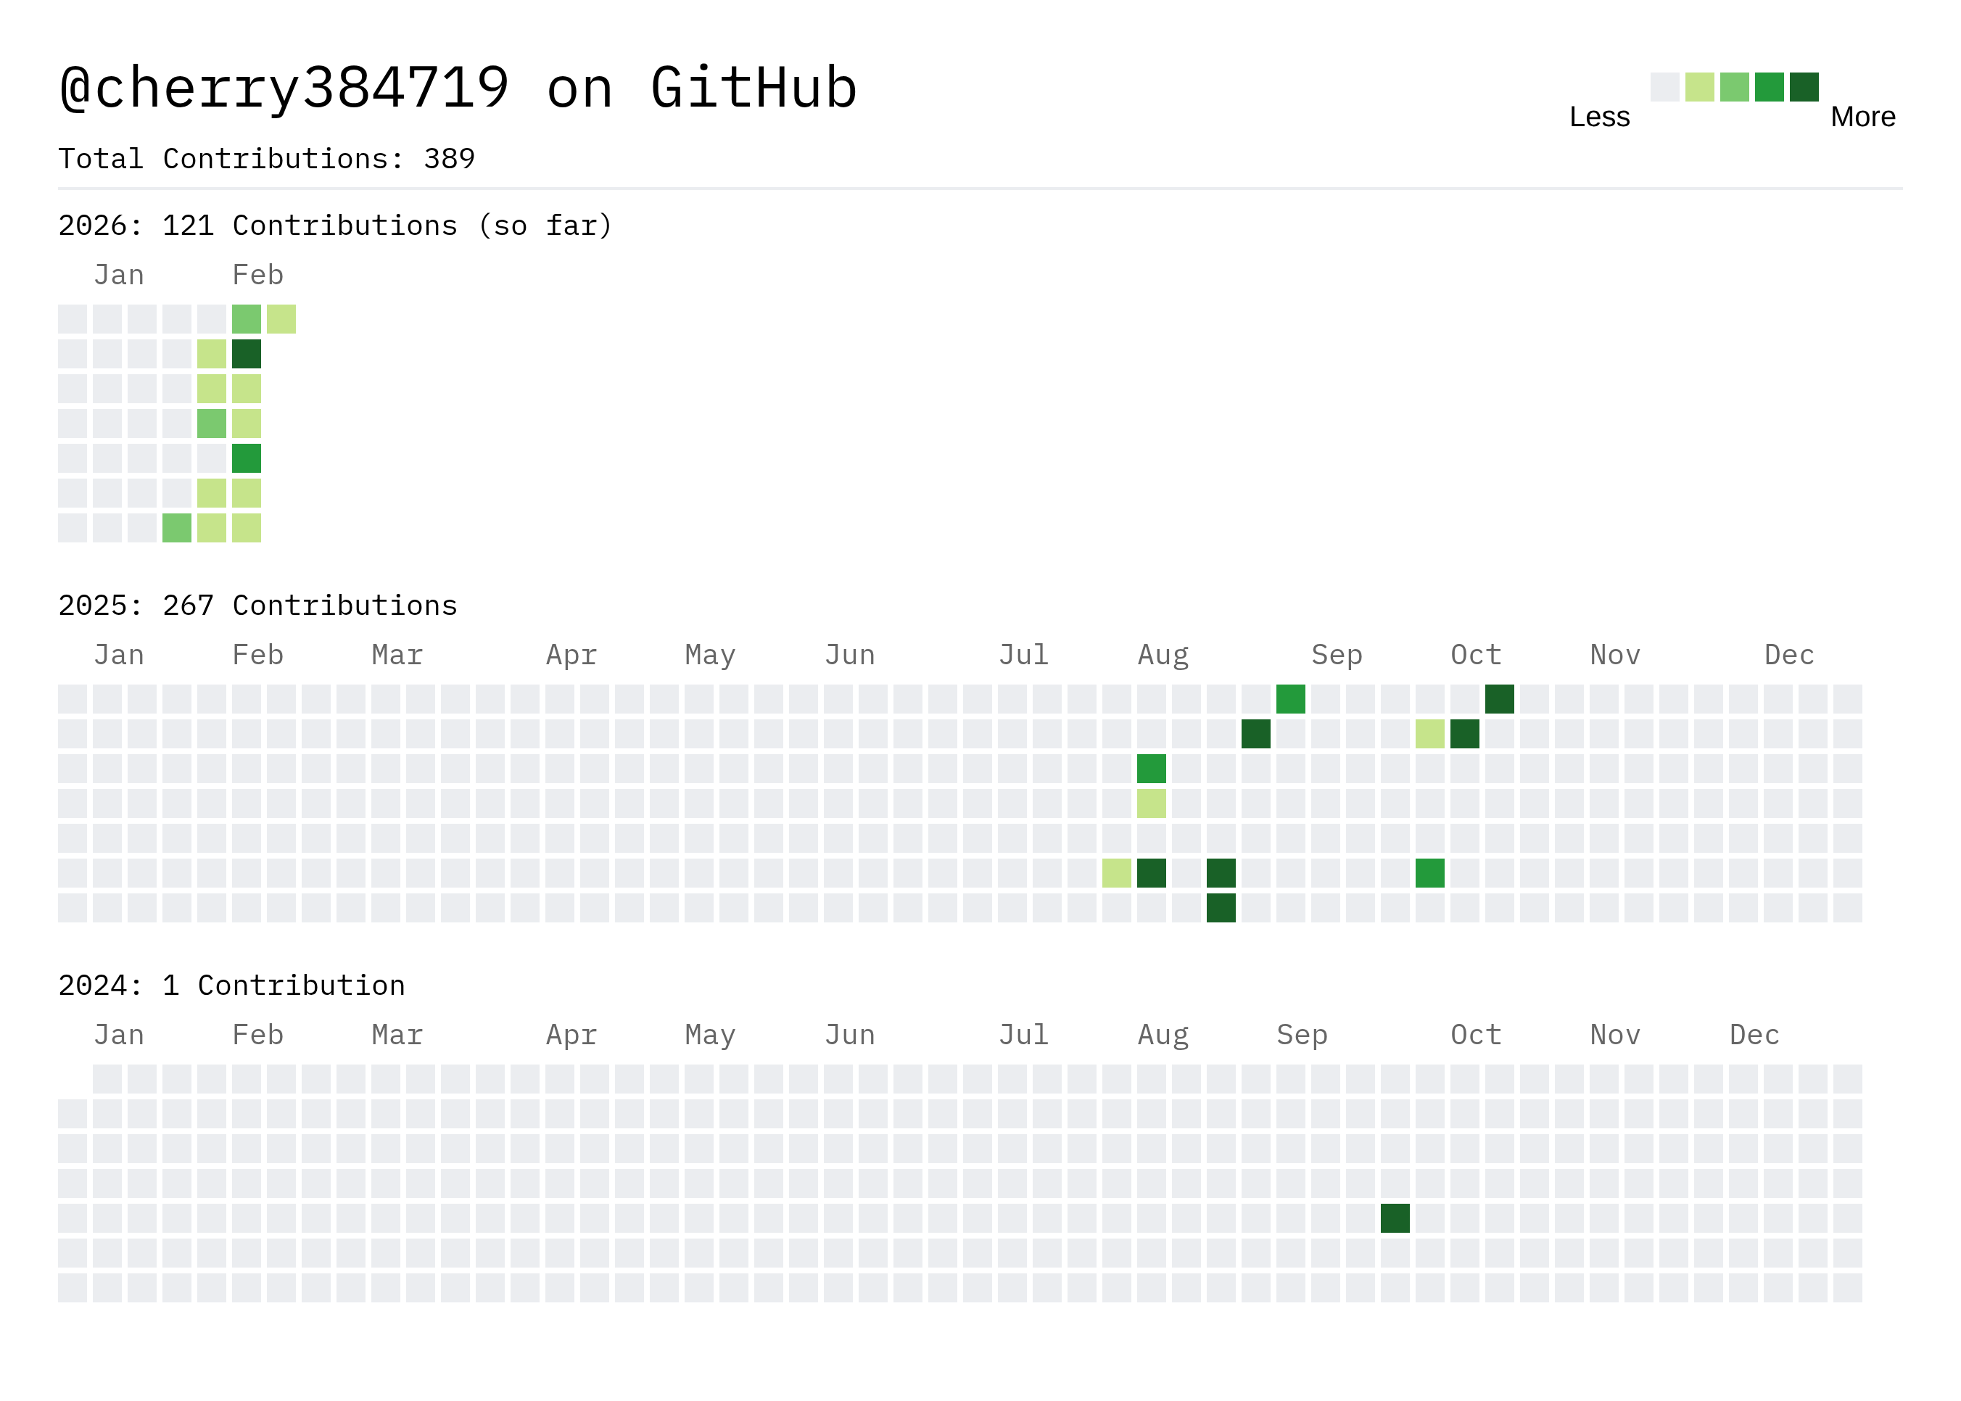Click the darkest green cell in 2026
Viewport: 1961px width, 1401px height.
coord(246,354)
